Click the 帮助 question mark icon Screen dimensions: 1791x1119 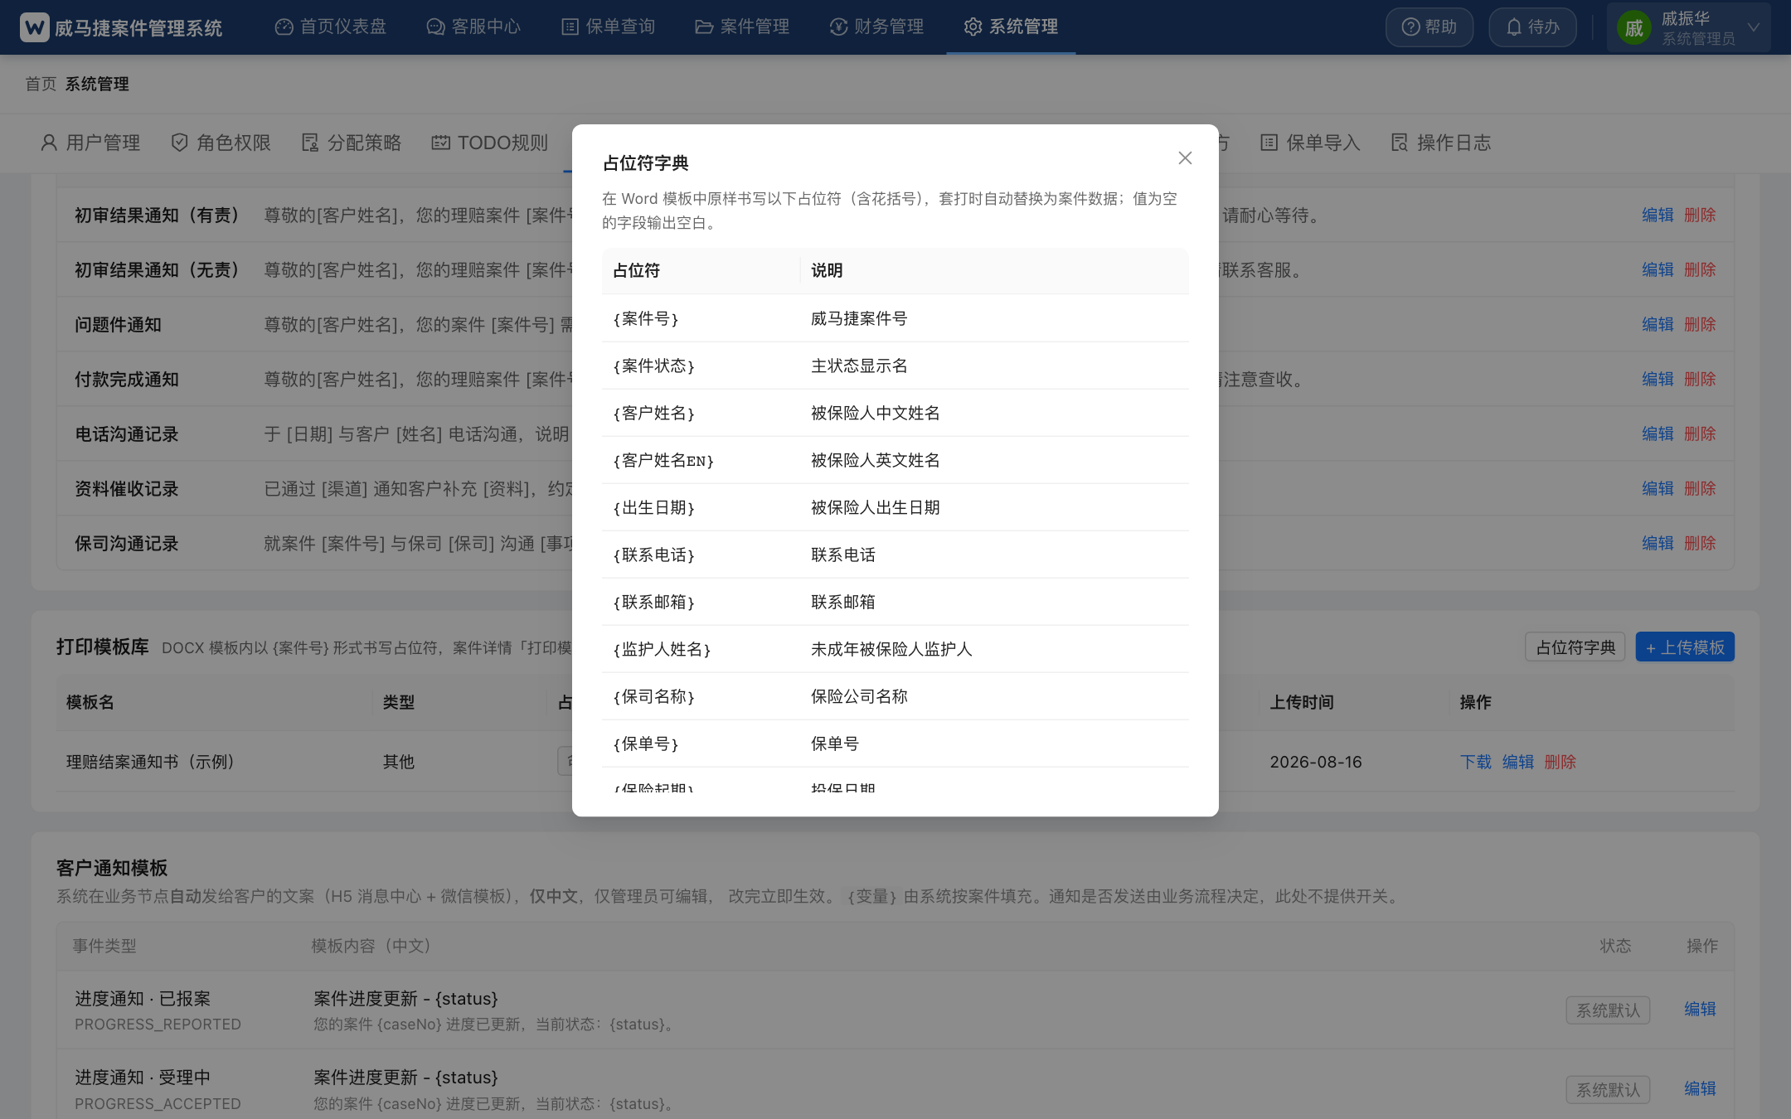[1410, 27]
